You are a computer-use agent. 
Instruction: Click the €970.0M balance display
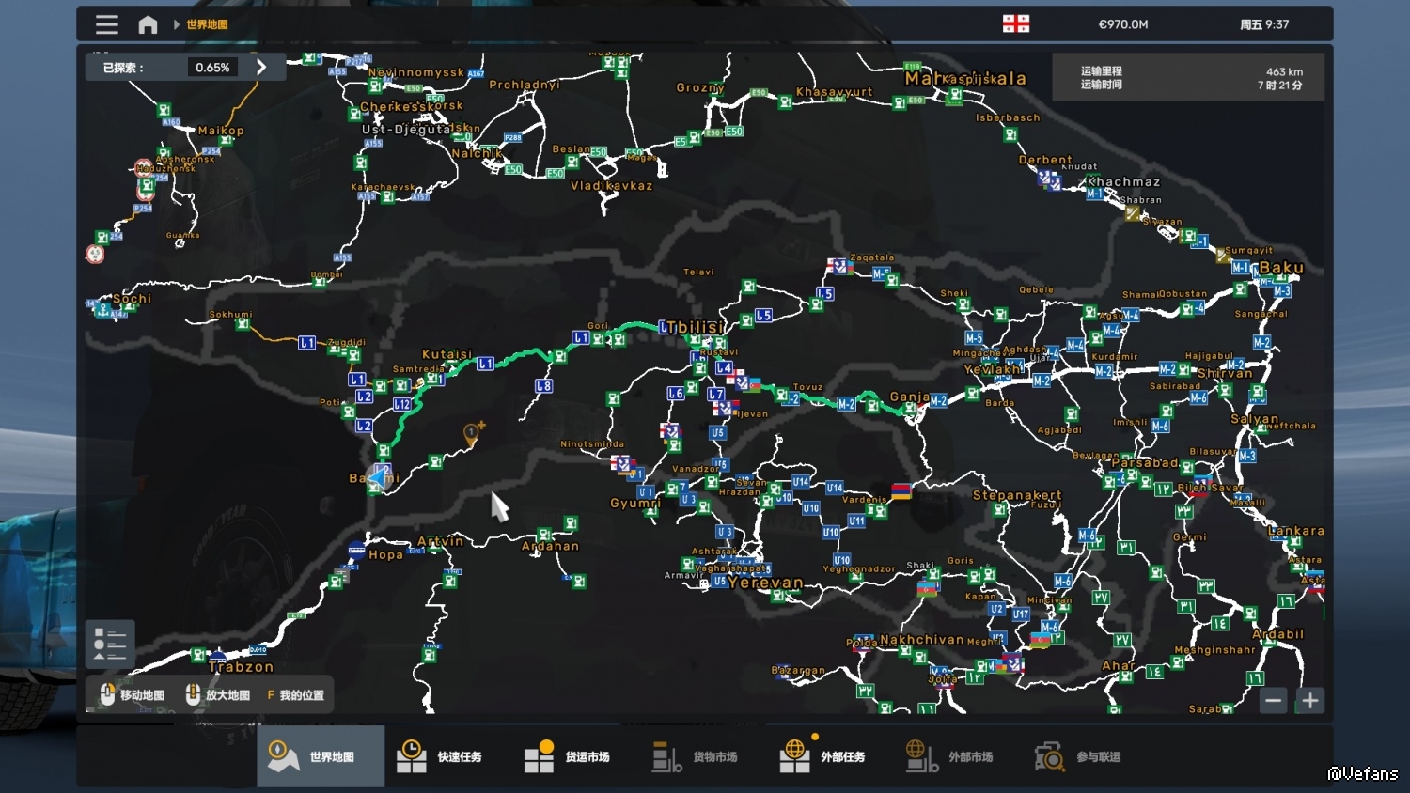click(1123, 24)
